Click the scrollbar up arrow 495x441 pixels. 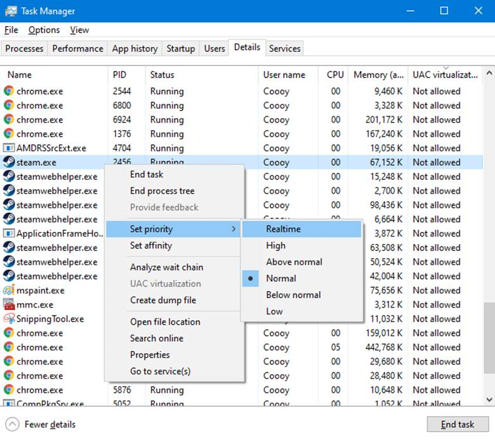coord(489,73)
